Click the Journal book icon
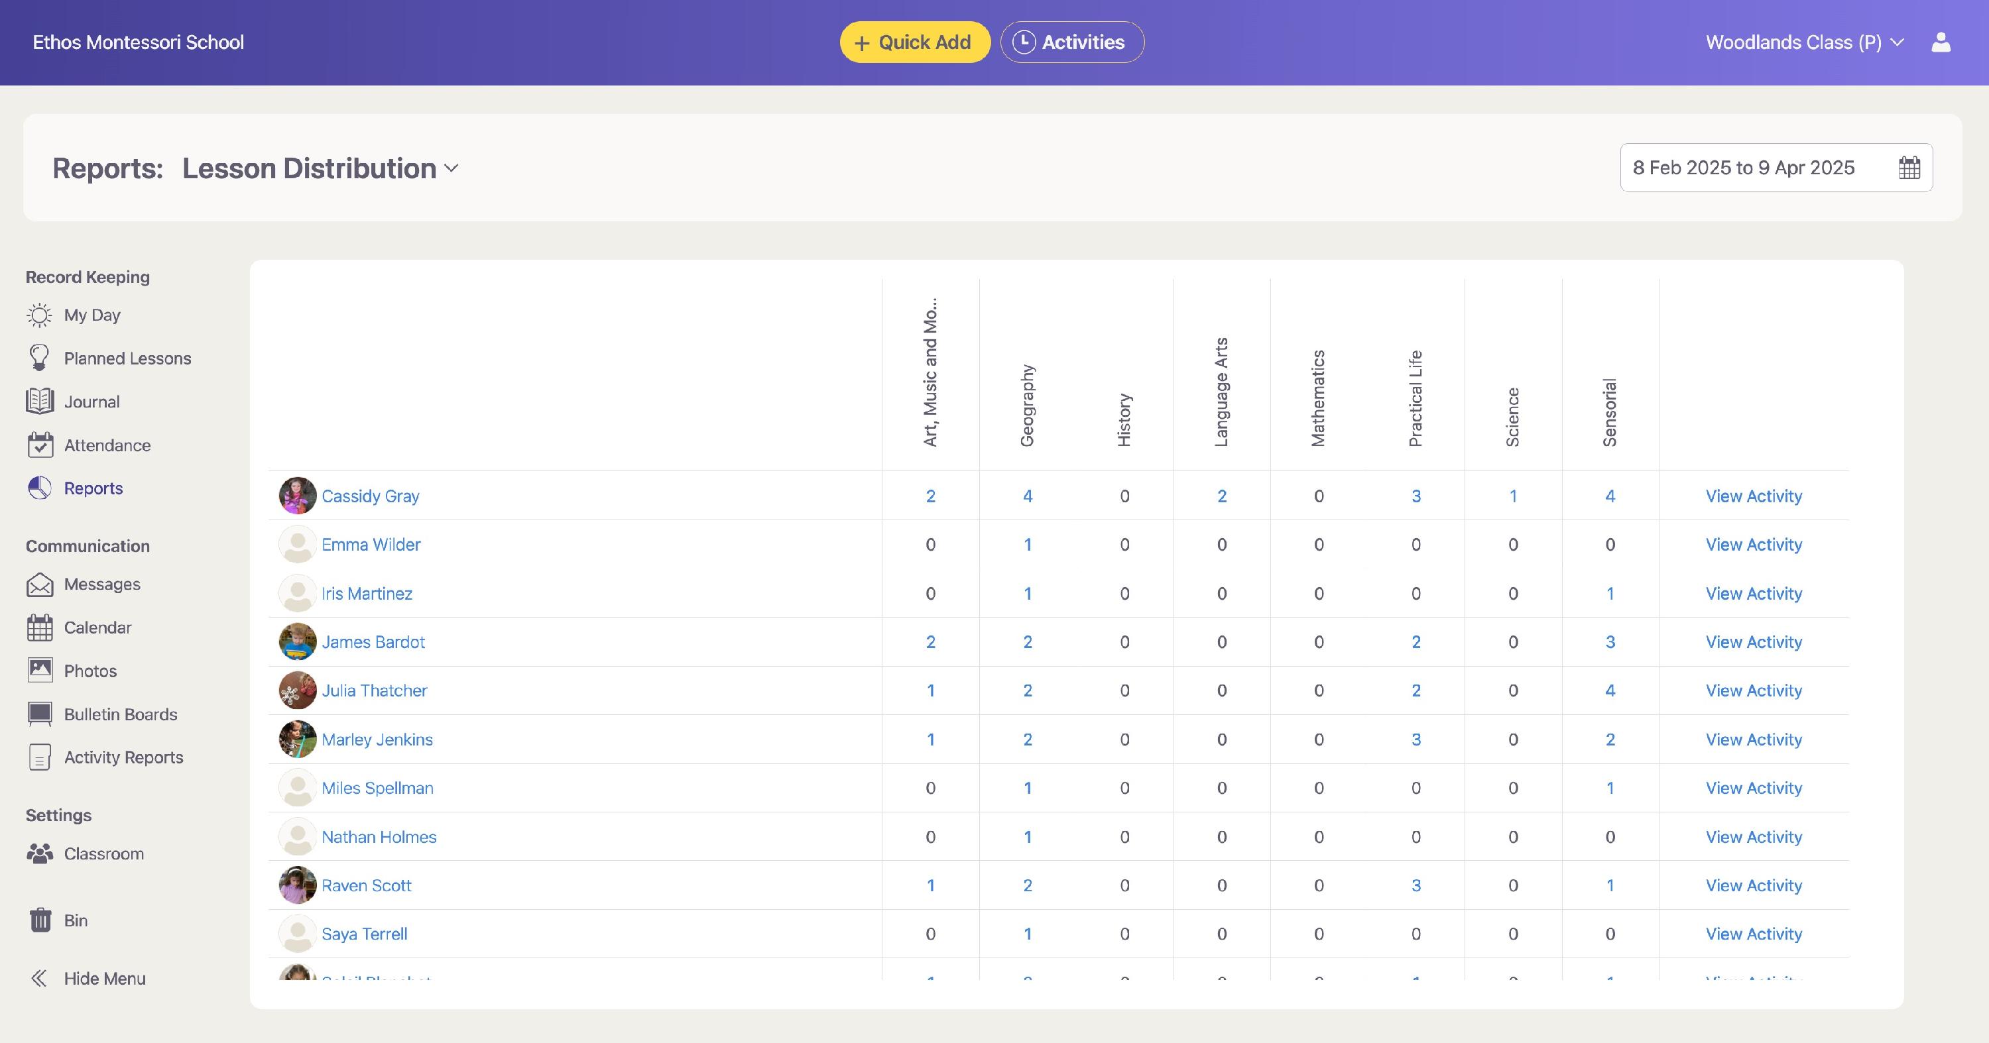Image resolution: width=1989 pixels, height=1043 pixels. (x=39, y=401)
